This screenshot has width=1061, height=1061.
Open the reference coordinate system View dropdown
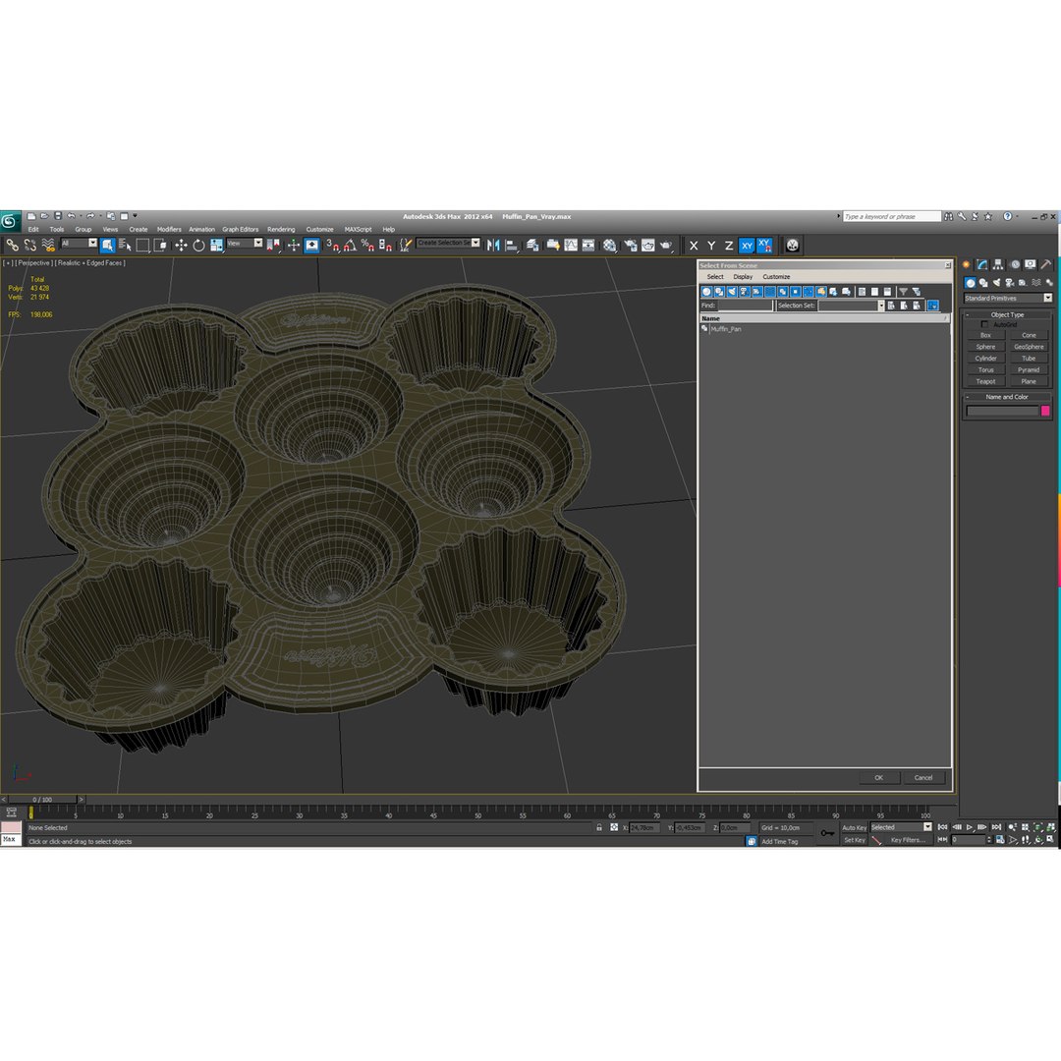(x=245, y=243)
